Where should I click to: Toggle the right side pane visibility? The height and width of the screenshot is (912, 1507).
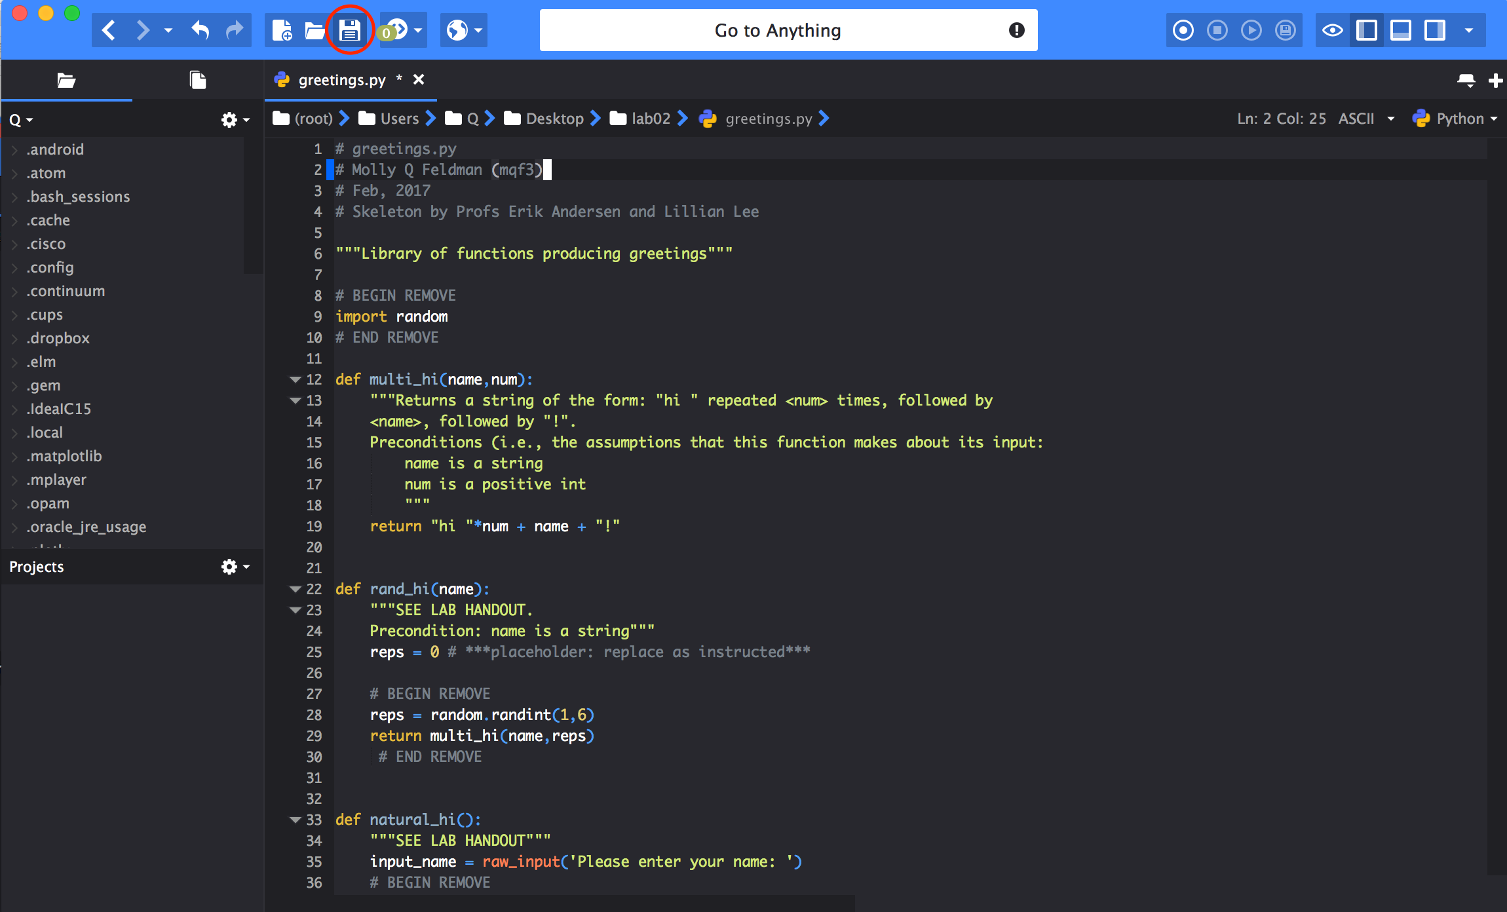tap(1434, 30)
